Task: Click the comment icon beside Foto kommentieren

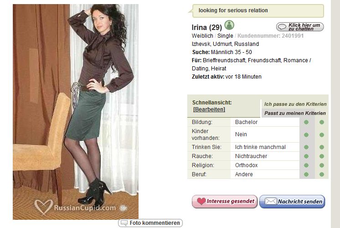Action: (124, 223)
